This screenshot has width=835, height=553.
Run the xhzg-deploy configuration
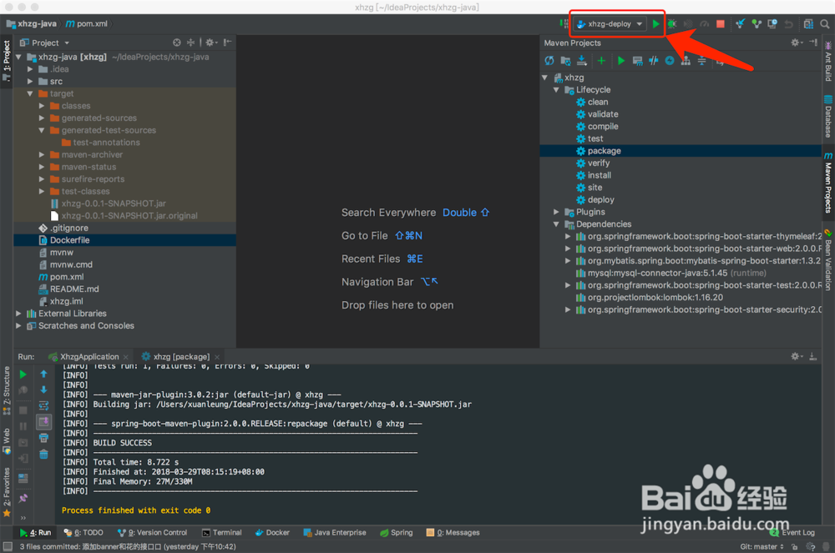655,24
